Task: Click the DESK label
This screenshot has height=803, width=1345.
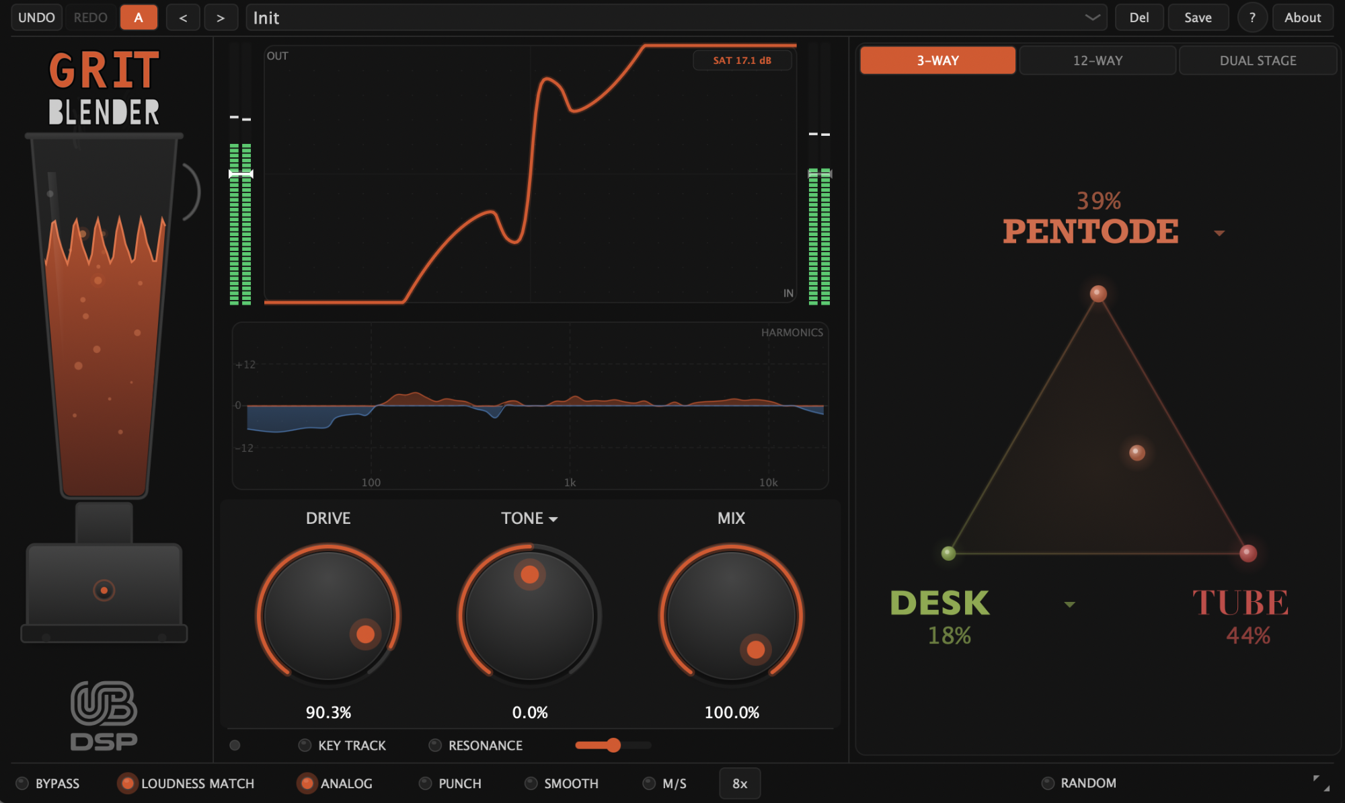Action: pyautogui.click(x=939, y=603)
